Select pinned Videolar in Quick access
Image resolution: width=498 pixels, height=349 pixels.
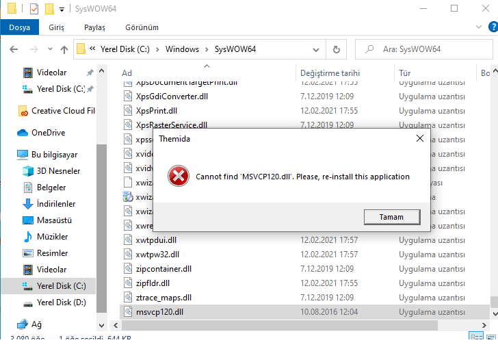pos(51,73)
